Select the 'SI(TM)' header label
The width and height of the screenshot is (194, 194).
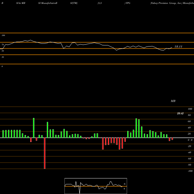tap(74, 3)
